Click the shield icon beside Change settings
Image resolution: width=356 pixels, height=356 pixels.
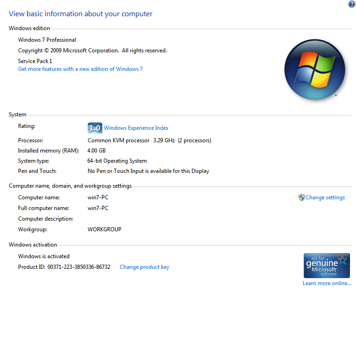click(x=301, y=197)
